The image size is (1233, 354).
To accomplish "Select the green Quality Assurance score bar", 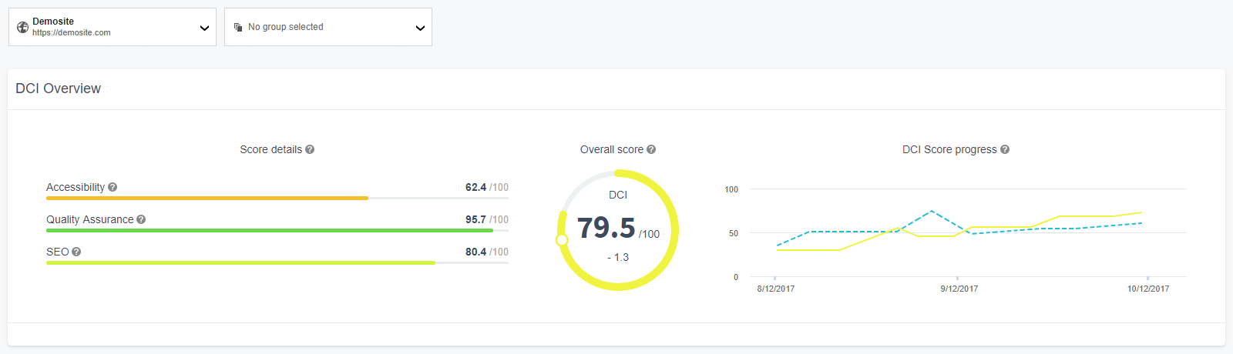I will 269,230.
